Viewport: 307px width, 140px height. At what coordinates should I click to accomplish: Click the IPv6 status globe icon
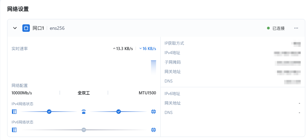tap(153, 130)
